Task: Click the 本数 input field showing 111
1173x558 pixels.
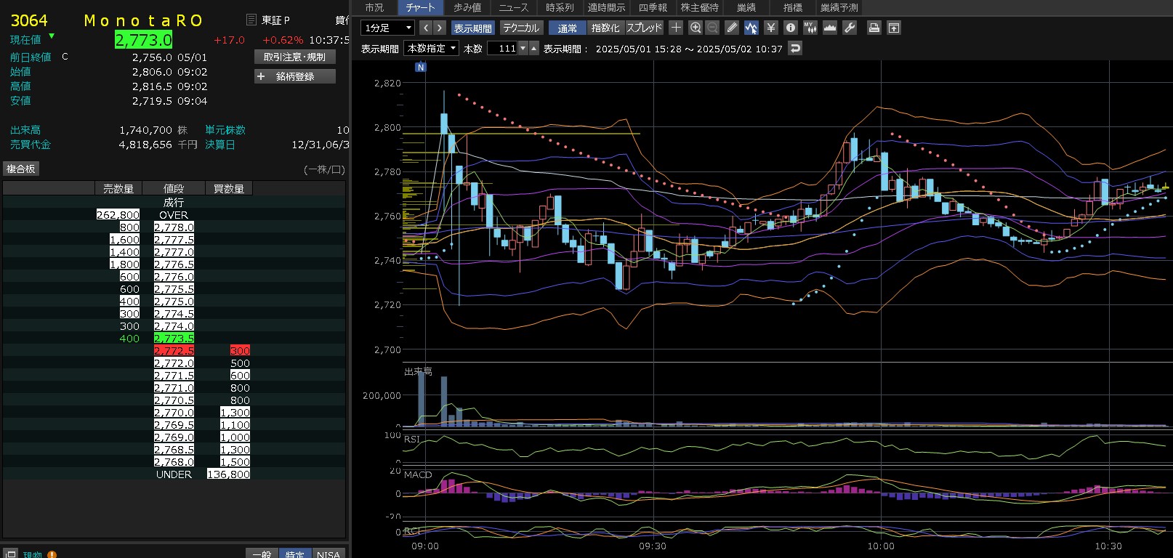Action: [x=502, y=48]
